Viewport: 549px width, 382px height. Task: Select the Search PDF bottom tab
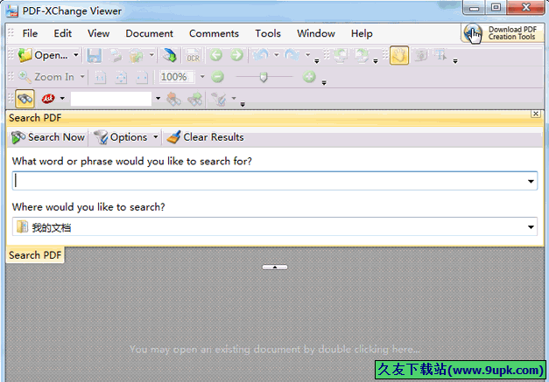click(x=35, y=255)
